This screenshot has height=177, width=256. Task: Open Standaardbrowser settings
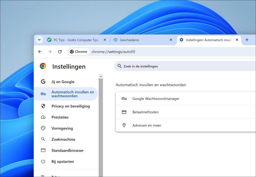(66, 151)
